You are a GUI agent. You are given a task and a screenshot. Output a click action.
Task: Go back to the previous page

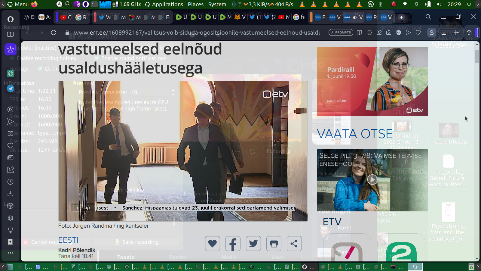(x=28, y=33)
